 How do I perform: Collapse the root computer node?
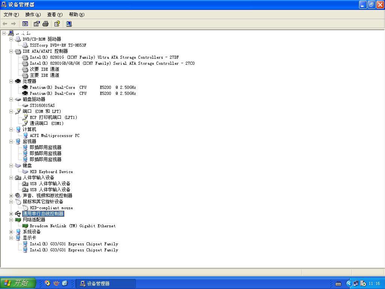point(4,33)
